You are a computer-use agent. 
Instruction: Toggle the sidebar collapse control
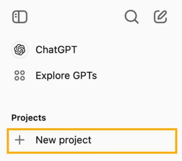(x=20, y=17)
